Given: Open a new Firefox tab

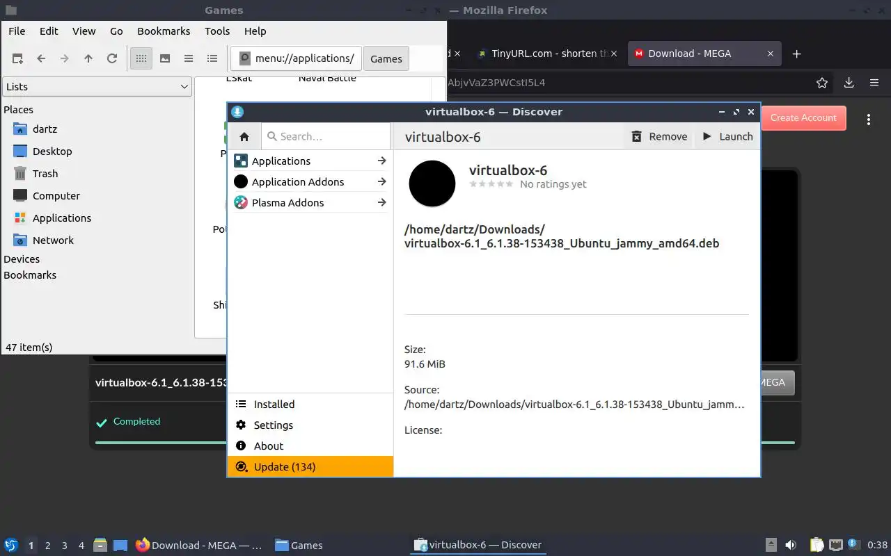Looking at the screenshot, I should pyautogui.click(x=797, y=54).
